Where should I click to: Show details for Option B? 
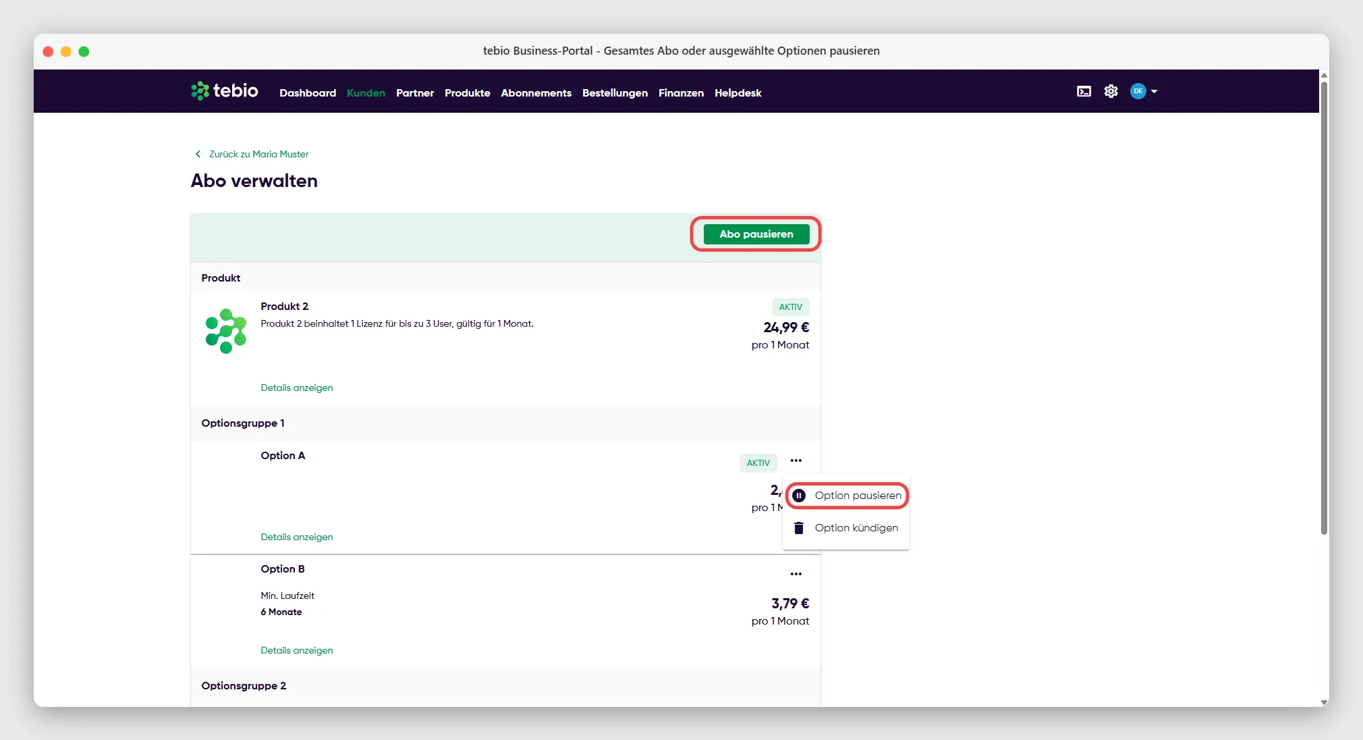point(297,650)
